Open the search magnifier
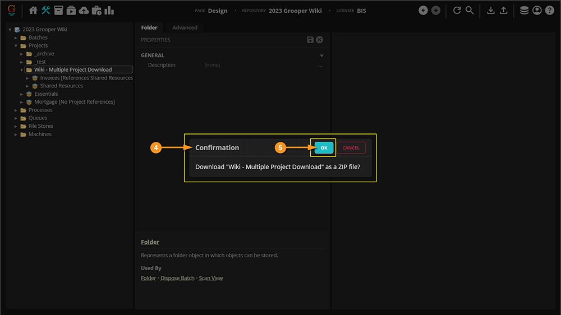Screen dimensions: 561x315 tap(470, 10)
